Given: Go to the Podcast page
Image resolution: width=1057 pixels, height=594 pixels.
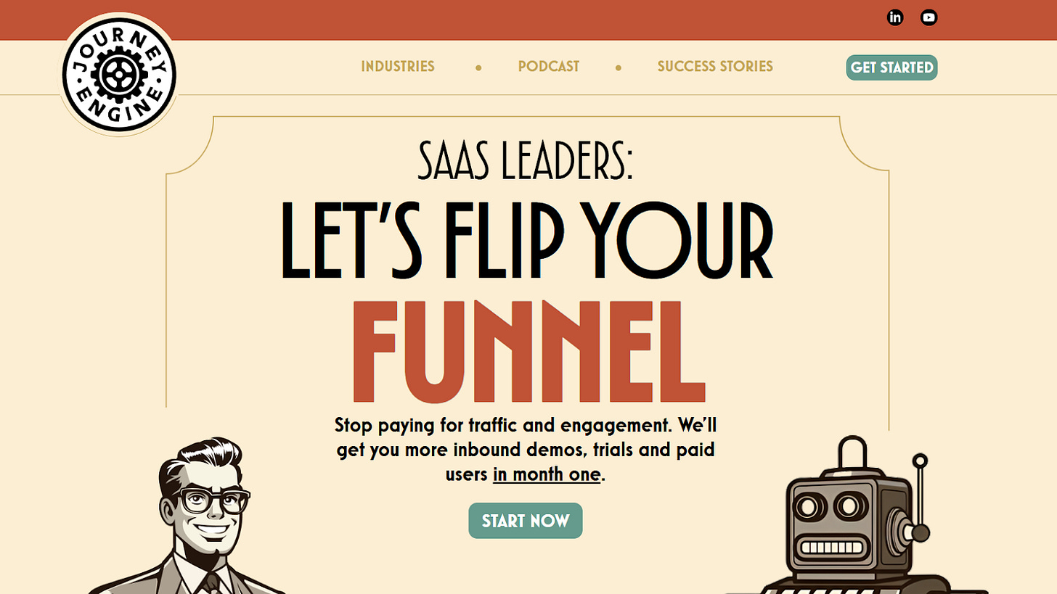Looking at the screenshot, I should (x=549, y=67).
